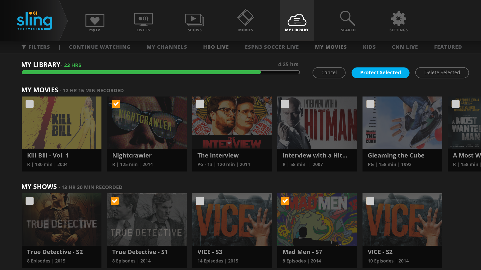The height and width of the screenshot is (270, 481).
Task: Switch to the MY MOVIES tab
Action: pyautogui.click(x=331, y=47)
